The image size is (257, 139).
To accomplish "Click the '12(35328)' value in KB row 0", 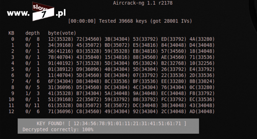I will [x=61, y=39].
